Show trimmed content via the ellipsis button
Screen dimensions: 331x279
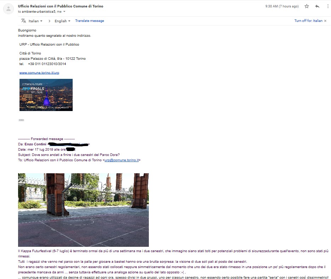(x=21, y=120)
